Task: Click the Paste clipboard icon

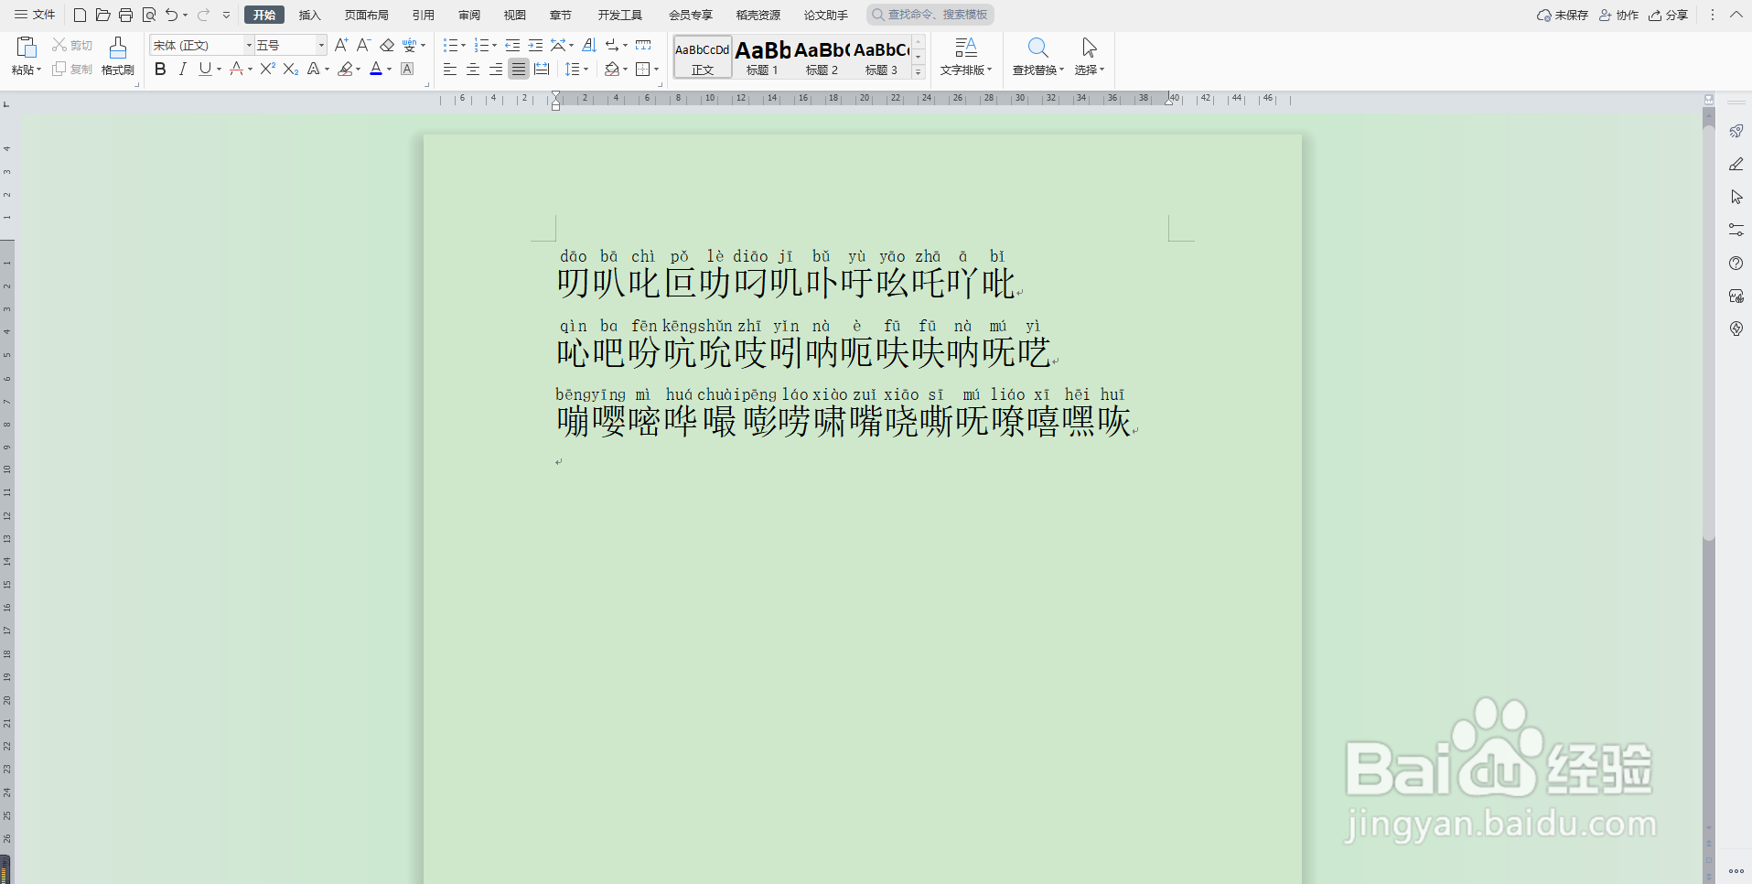Action: click(x=27, y=48)
